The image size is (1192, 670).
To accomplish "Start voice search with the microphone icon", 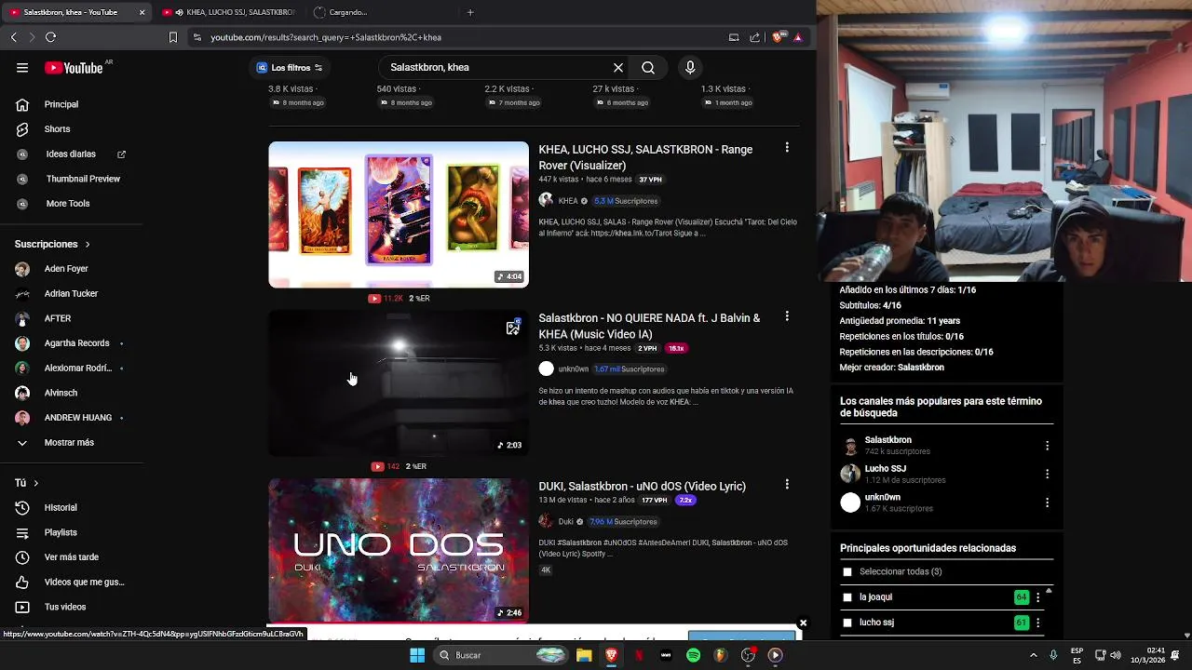I will 690,67.
